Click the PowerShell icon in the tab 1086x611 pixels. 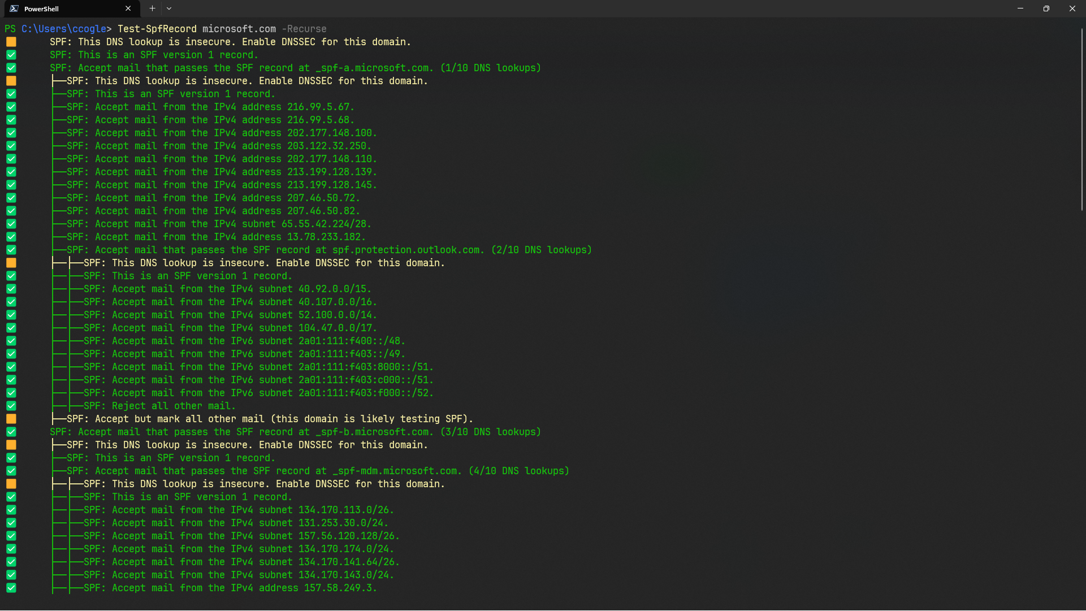[x=14, y=8]
